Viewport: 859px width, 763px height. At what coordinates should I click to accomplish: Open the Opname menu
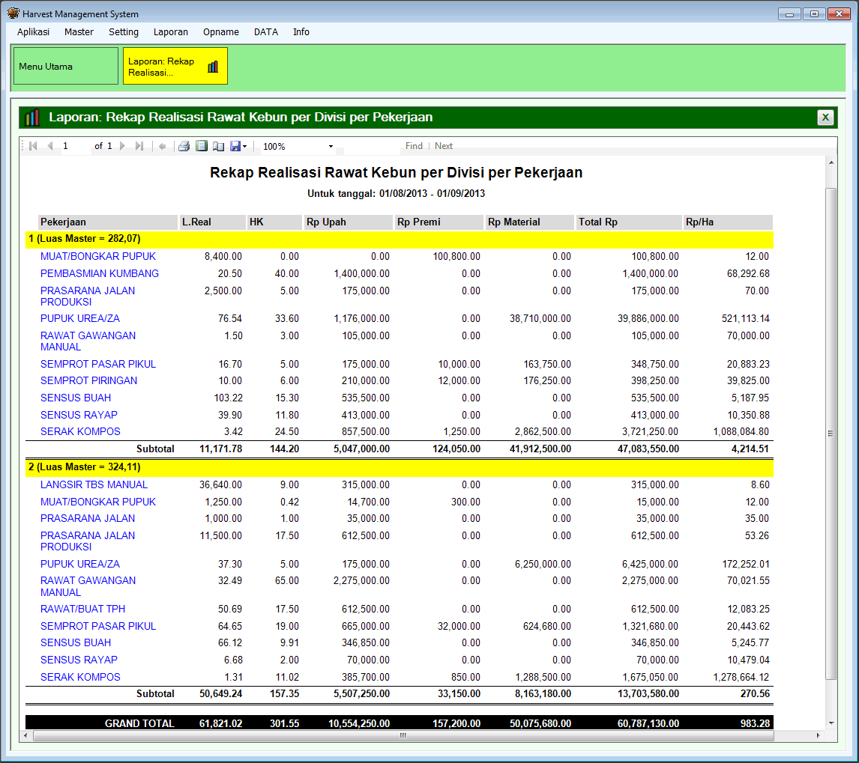point(221,31)
